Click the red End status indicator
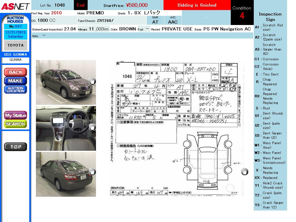 coord(81,5)
